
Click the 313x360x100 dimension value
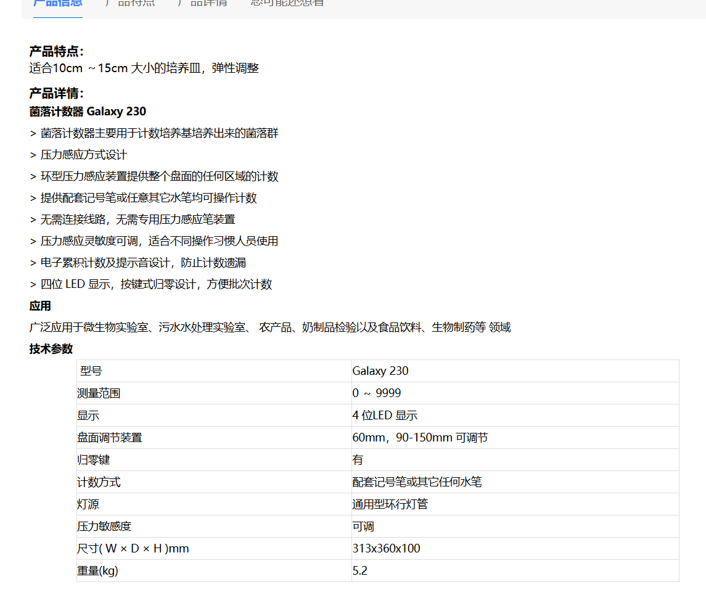point(386,549)
